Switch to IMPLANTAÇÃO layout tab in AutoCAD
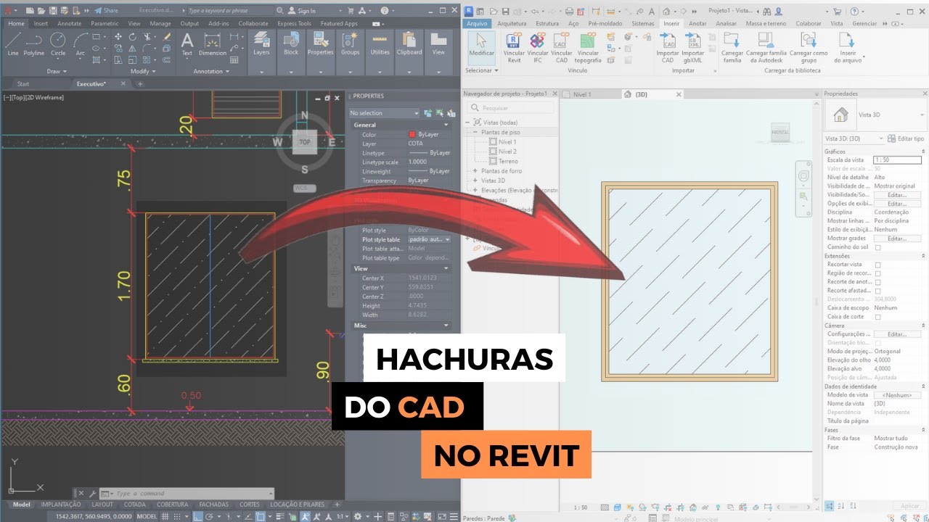Screen dimensions: 929x522 pyautogui.click(x=61, y=505)
